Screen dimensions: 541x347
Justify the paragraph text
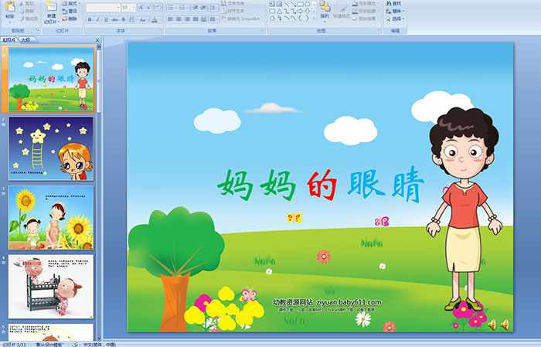pyautogui.click(x=196, y=19)
